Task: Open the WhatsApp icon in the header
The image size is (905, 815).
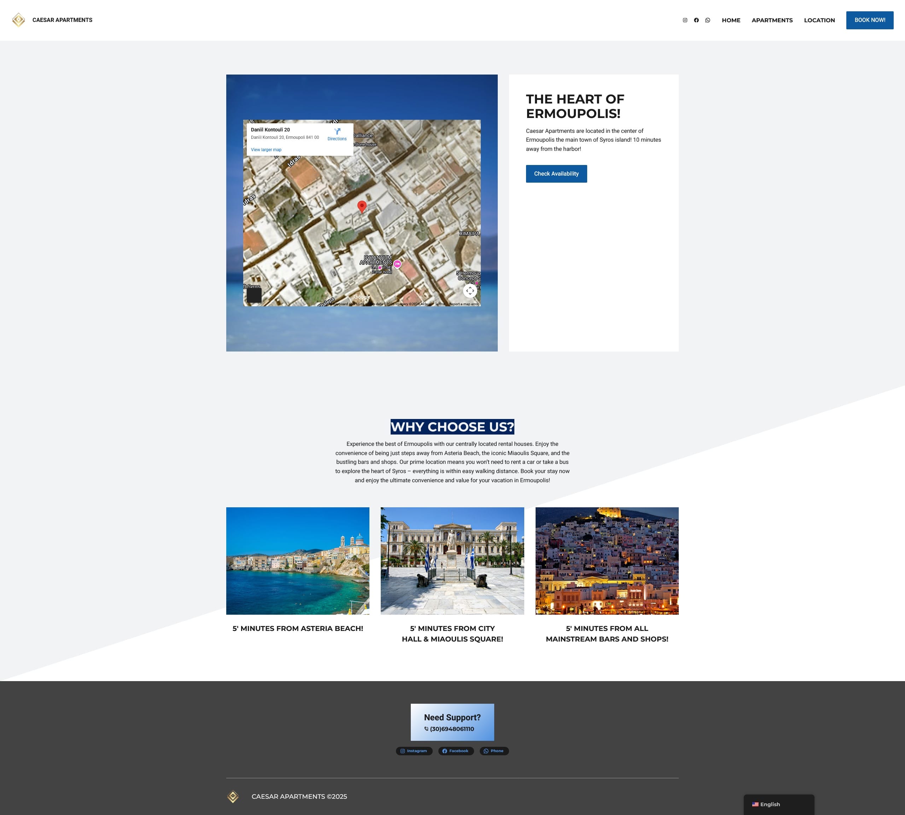Action: tap(707, 20)
